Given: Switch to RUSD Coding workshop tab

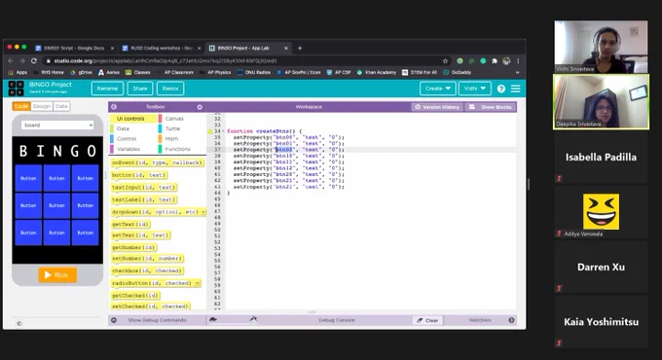Looking at the screenshot, I should pos(162,48).
